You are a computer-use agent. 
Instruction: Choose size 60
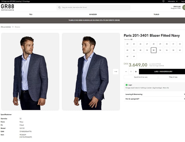(180, 50)
